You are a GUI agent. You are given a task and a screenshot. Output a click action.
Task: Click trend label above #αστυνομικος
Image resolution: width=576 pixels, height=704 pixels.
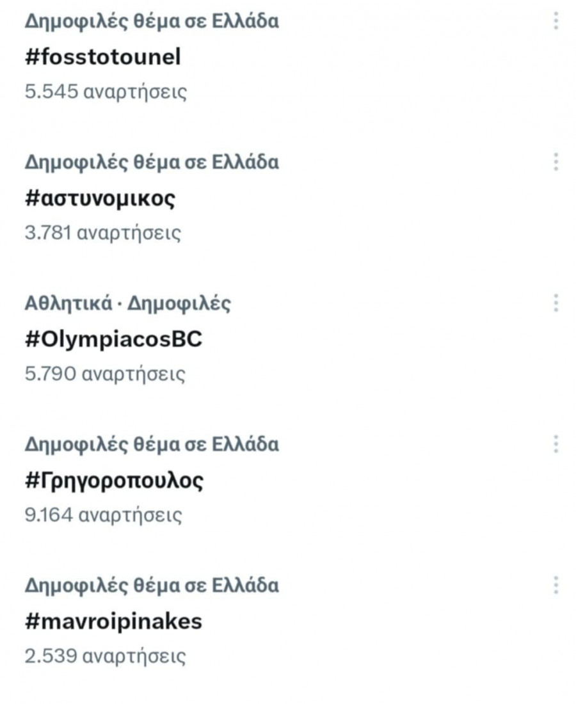coord(152,162)
